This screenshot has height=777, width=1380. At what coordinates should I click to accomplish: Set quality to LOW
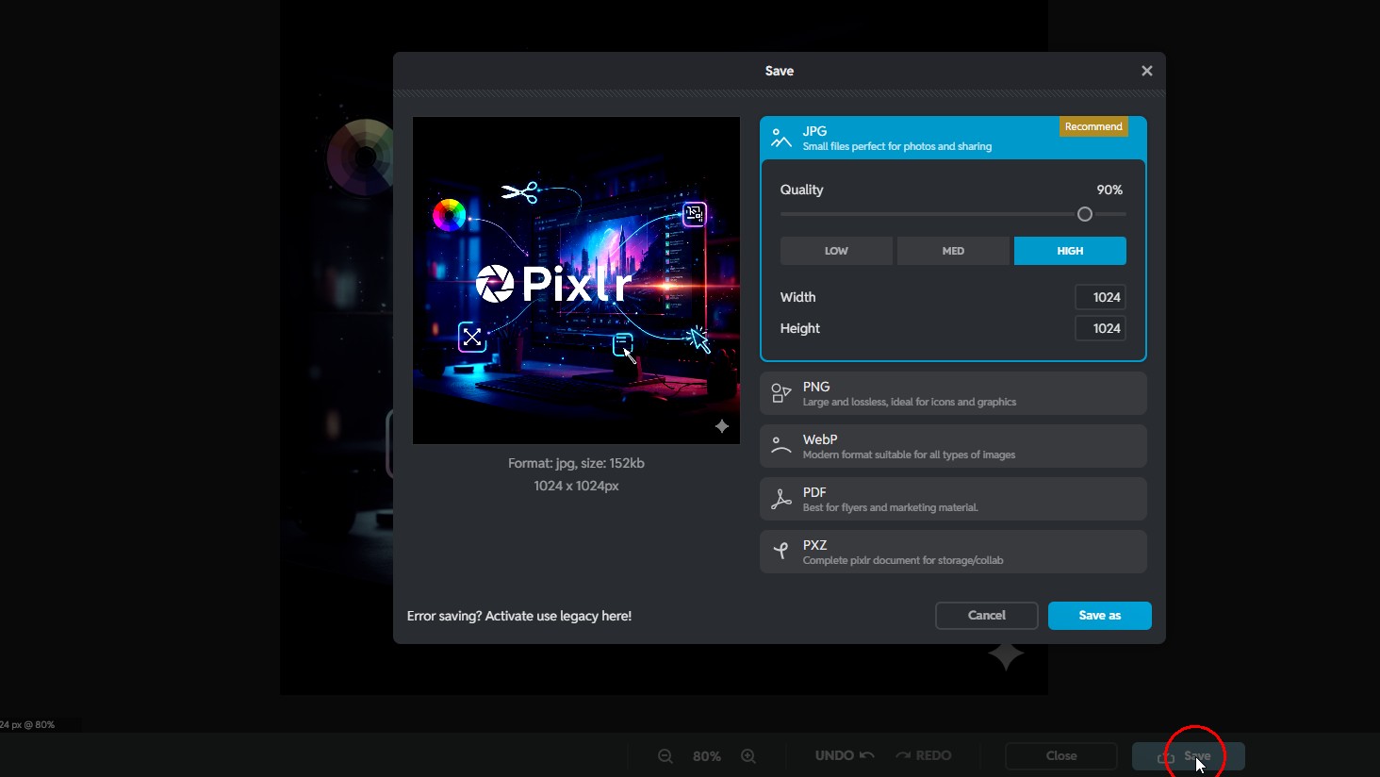point(836,251)
